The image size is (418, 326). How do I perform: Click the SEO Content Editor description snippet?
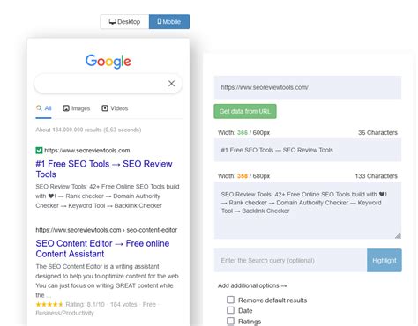point(108,280)
